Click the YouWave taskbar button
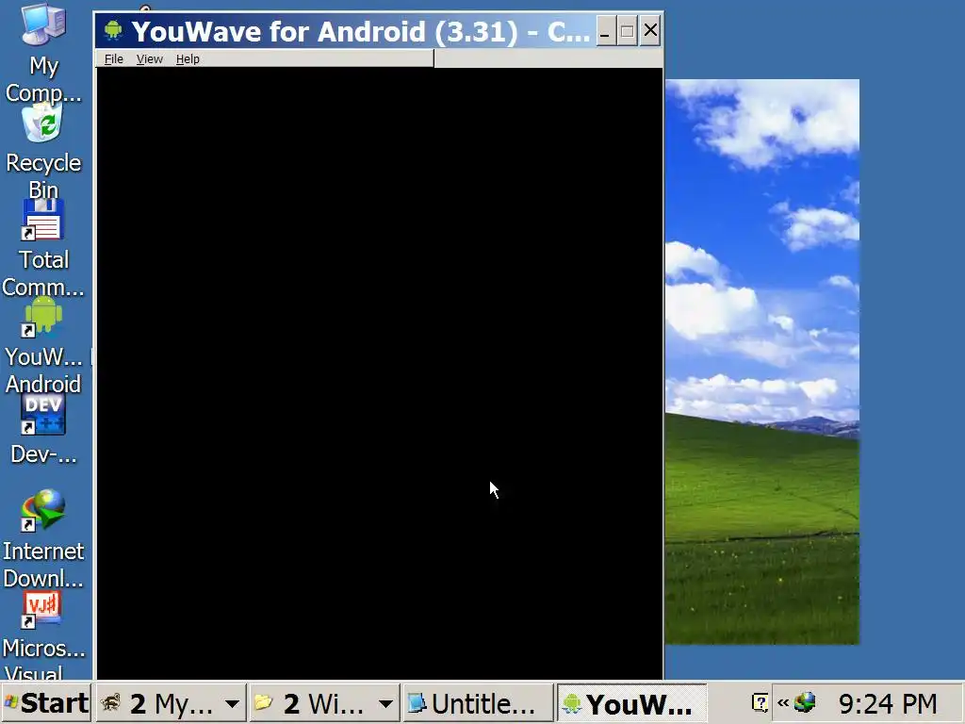Screen dimensions: 965x724 pyautogui.click(x=631, y=703)
